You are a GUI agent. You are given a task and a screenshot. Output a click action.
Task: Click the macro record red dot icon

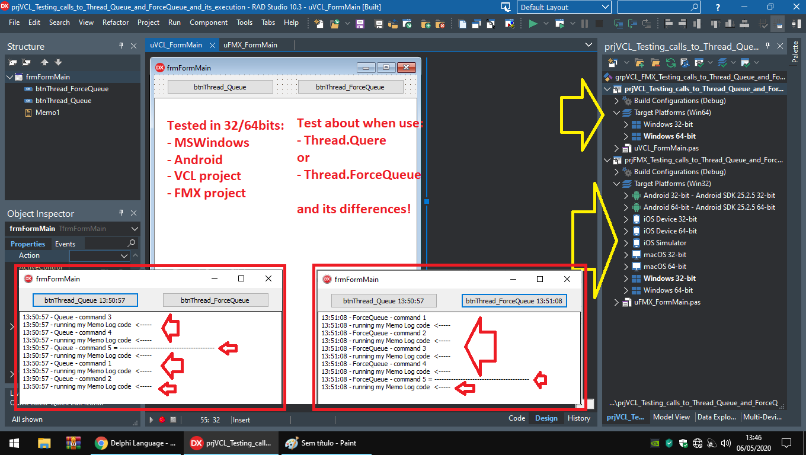[162, 419]
